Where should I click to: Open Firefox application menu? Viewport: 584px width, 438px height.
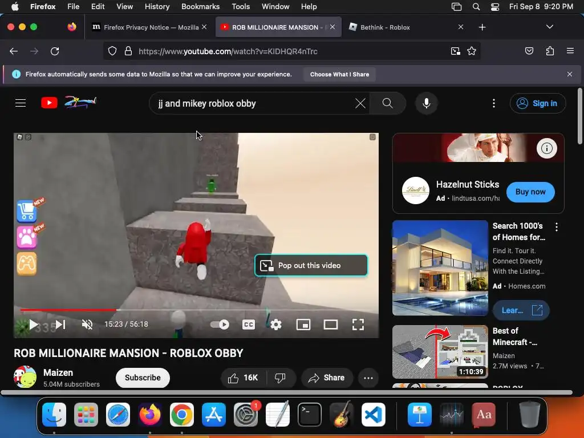click(x=570, y=51)
